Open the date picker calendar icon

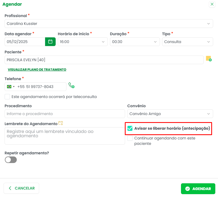pos(50,42)
